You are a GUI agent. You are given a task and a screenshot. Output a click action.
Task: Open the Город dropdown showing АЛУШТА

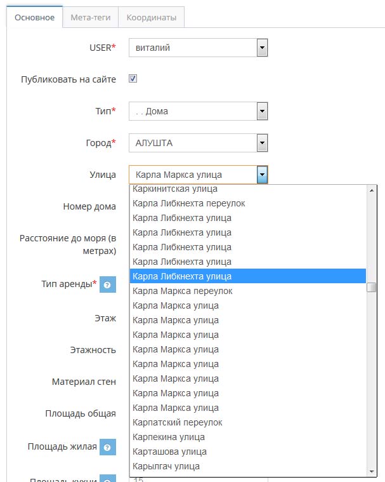(x=199, y=143)
